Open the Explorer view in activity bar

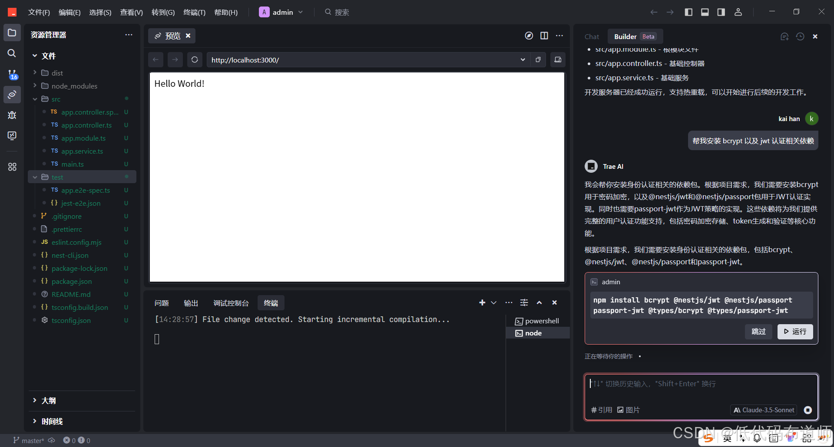tap(12, 33)
